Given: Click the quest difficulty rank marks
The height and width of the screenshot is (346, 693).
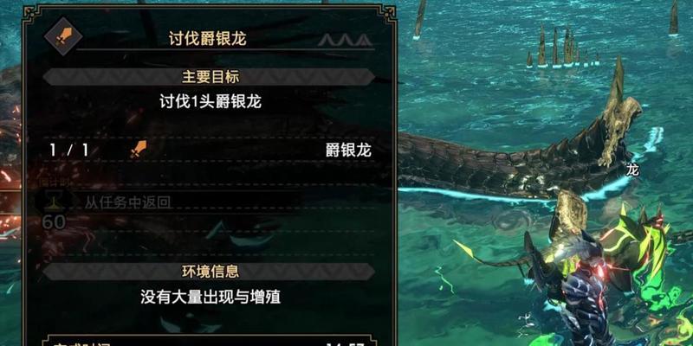Looking at the screenshot, I should 345,41.
